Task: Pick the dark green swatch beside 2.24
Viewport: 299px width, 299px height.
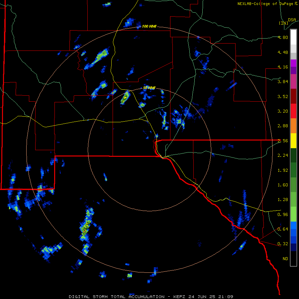Action: [293, 155]
